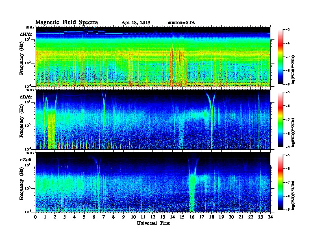Click the dZ/dt color scale bar
This screenshot has width=322, height=249.
280,182
